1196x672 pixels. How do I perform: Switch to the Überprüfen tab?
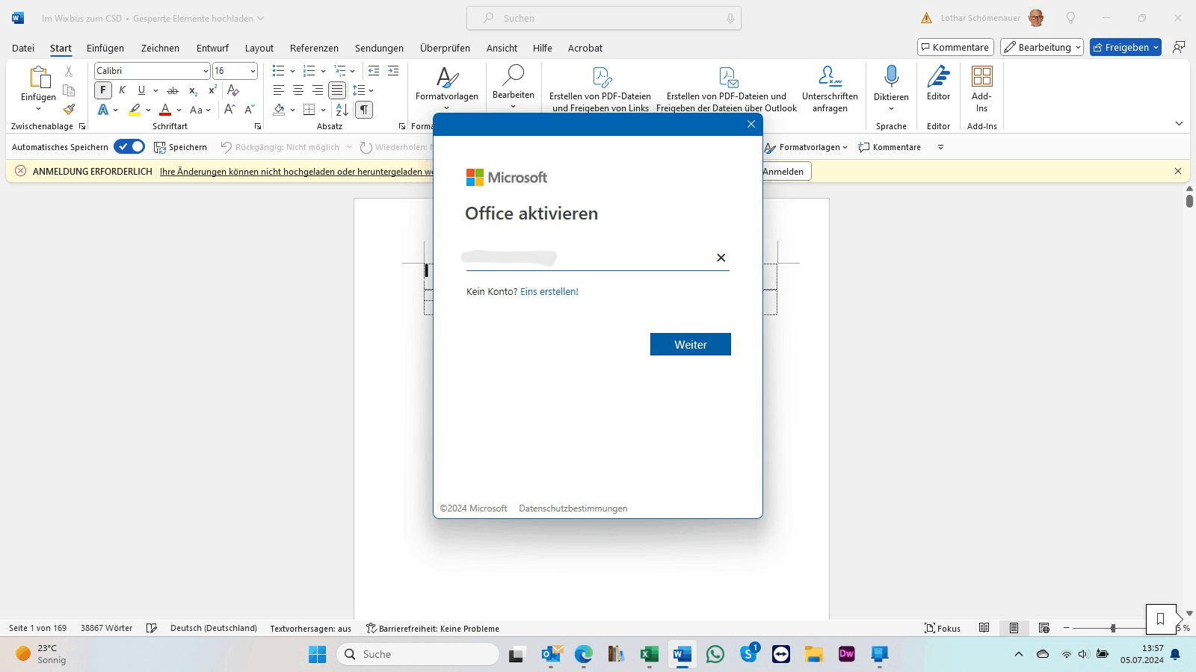[x=445, y=48]
